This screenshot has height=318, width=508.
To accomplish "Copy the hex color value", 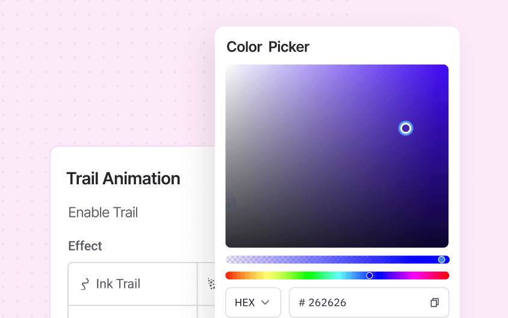I will click(435, 302).
